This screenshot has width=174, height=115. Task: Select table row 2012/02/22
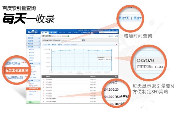(x=80, y=90)
